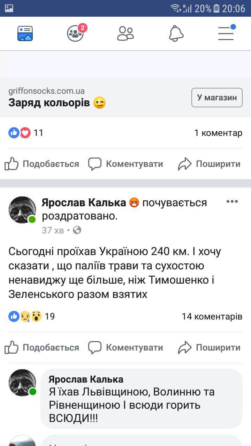Tap the "У магазин" shop button
Viewport: 251px width, 446px height.
coord(217,98)
